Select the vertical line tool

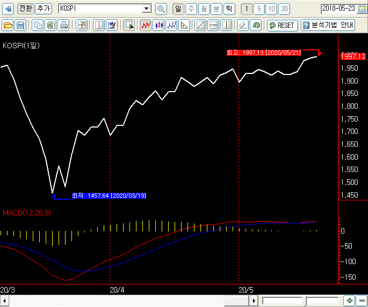[x=226, y=25]
